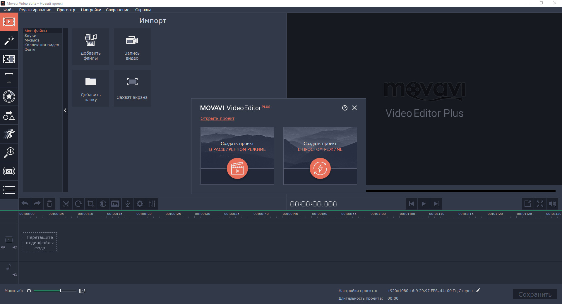Viewport: 562px width, 304px height.
Task: Mute the video track audio
Action: (15, 247)
